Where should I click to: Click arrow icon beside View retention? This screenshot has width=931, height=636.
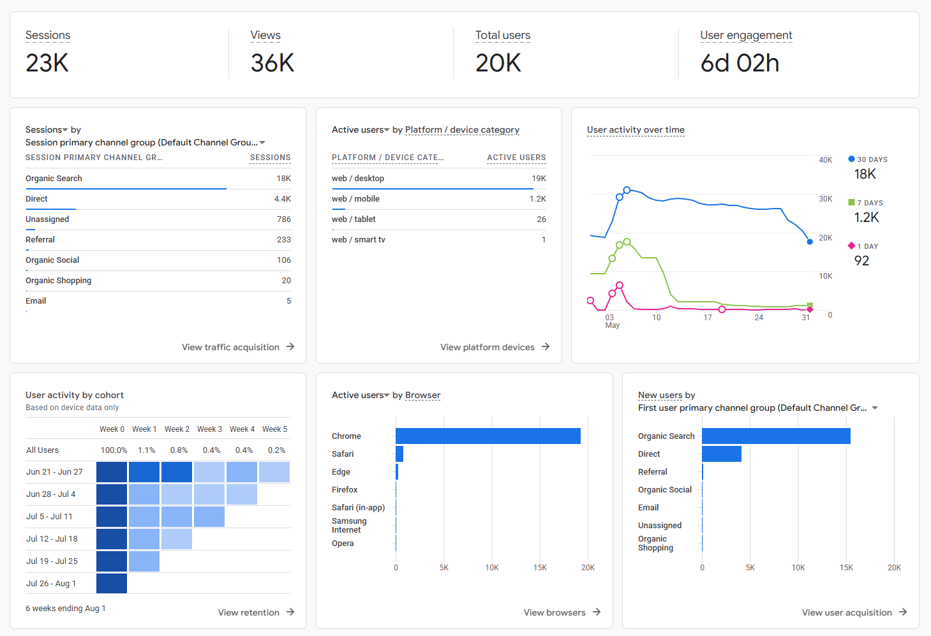coord(290,612)
